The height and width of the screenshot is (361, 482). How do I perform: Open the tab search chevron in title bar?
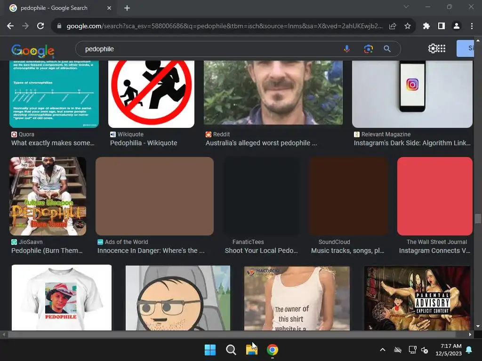click(406, 7)
